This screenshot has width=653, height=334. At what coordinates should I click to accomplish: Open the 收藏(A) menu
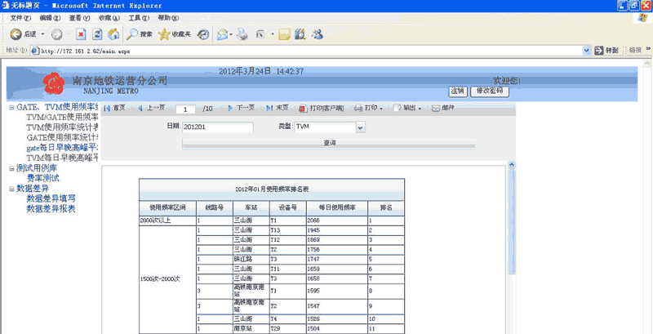coord(109,18)
